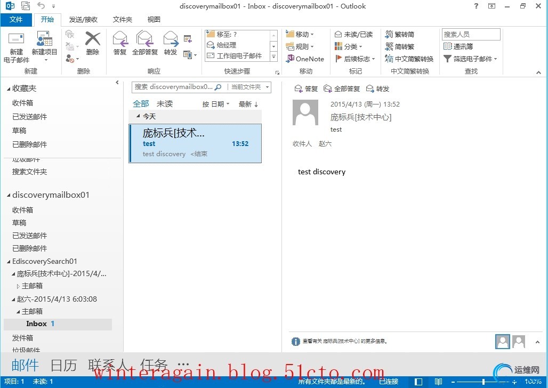The height and width of the screenshot is (388, 548).
Task: Open the 文件 (File) tab
Action: tap(16, 20)
